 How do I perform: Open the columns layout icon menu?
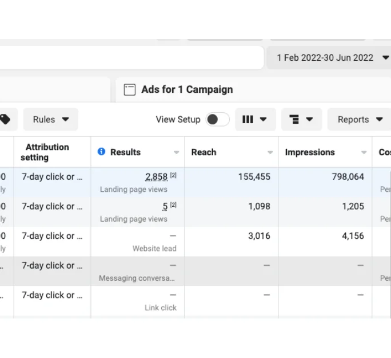(x=255, y=119)
